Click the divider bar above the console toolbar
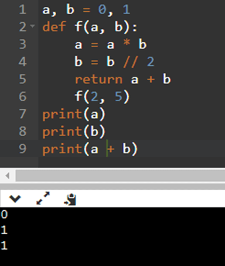The height and width of the screenshot is (266, 225). (x=112, y=186)
